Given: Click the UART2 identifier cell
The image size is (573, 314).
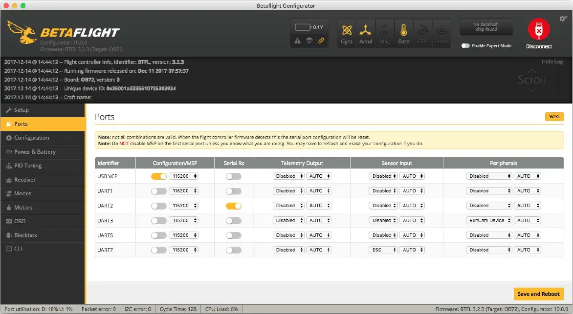Looking at the screenshot, I should pos(115,206).
